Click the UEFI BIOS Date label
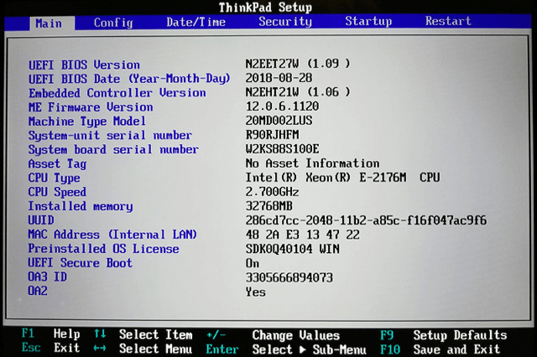The height and width of the screenshot is (357, 537). (128, 79)
